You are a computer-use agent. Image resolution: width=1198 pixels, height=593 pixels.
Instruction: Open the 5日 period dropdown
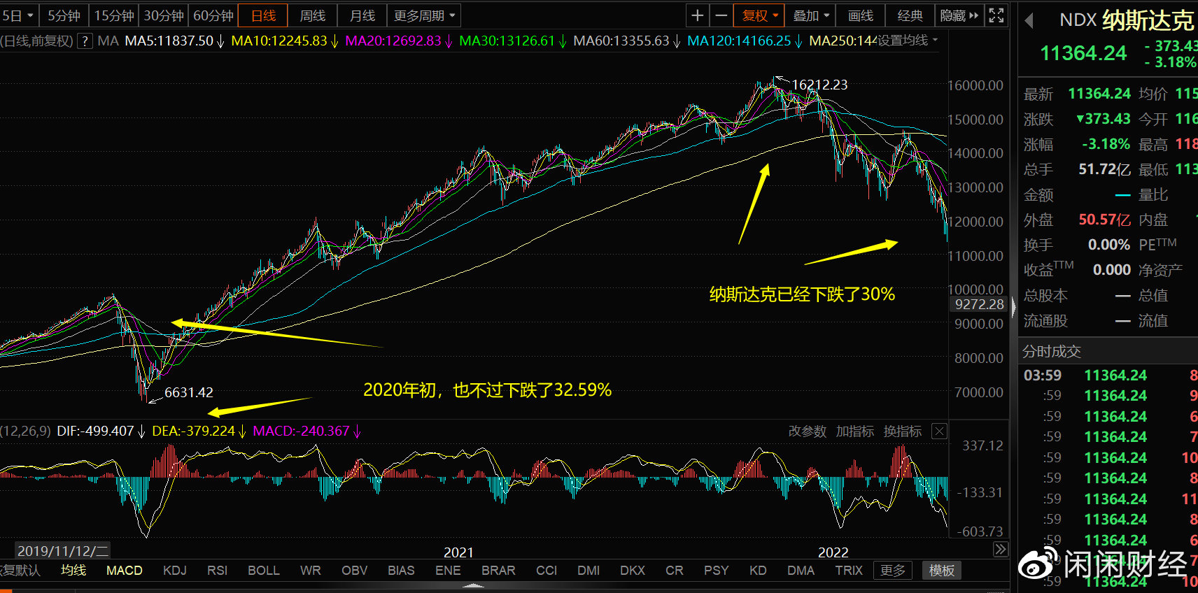pyautogui.click(x=18, y=15)
